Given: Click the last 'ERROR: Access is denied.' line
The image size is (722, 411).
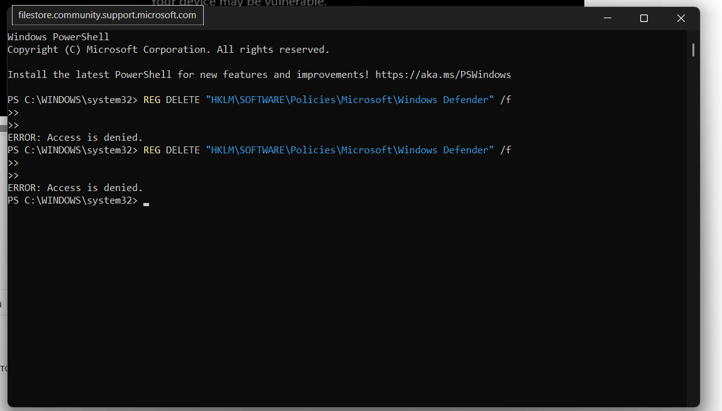Looking at the screenshot, I should pyautogui.click(x=75, y=188).
